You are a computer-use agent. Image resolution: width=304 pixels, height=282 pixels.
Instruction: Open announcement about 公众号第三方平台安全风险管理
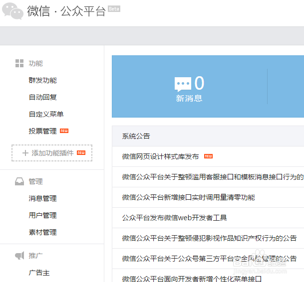pyautogui.click(x=209, y=259)
